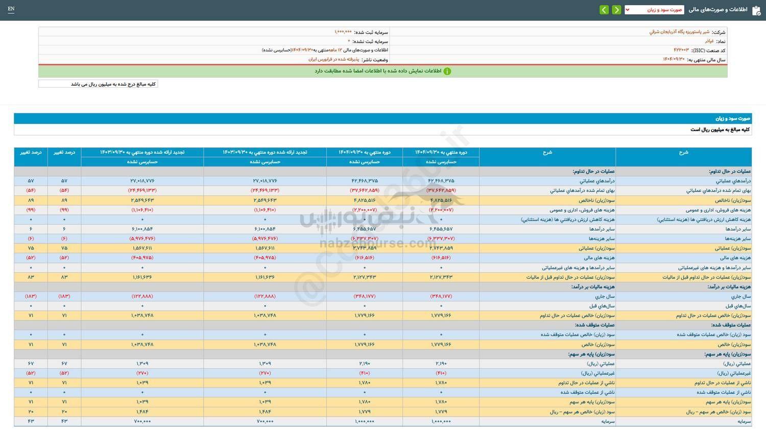Click the green next arrow navigation icon
The image size is (766, 430).
616,9
